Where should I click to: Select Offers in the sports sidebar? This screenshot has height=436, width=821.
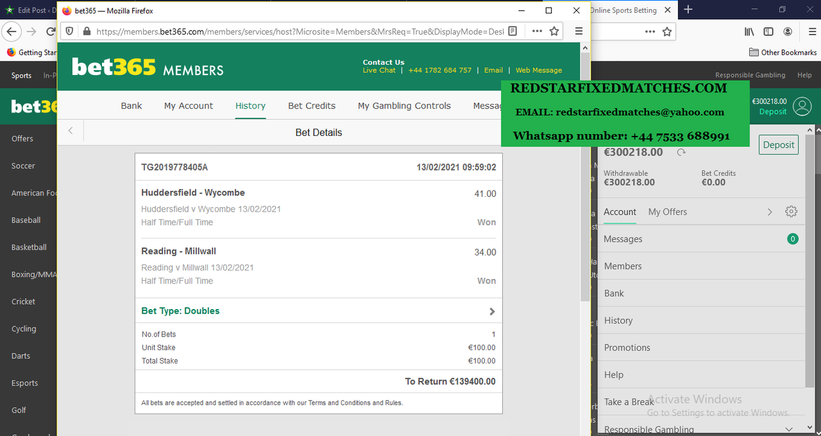pos(22,138)
